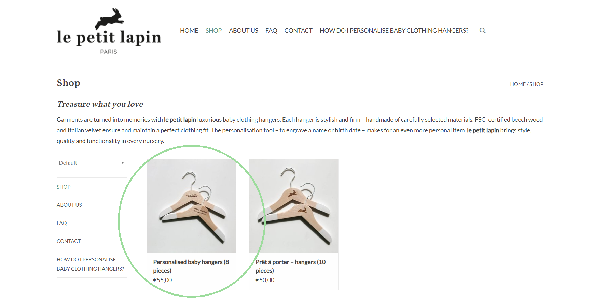Click the search magnifier icon
Viewport: 594px width, 302px height.
482,31
